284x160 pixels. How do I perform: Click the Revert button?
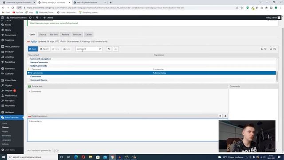tap(44, 49)
